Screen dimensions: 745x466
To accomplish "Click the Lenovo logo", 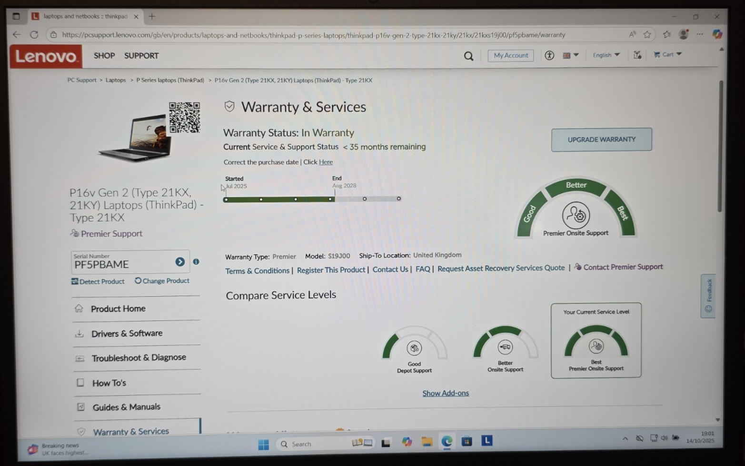I will (x=46, y=56).
